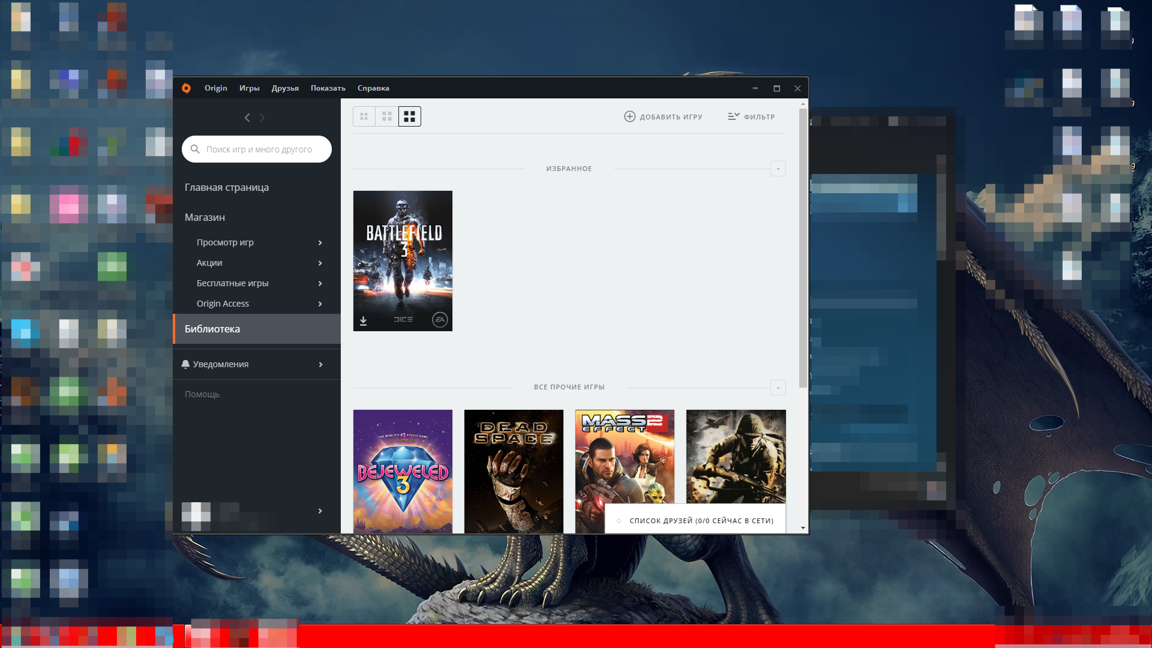Viewport: 1152px width, 648px height.
Task: Click Добавить игру label
Action: point(671,117)
